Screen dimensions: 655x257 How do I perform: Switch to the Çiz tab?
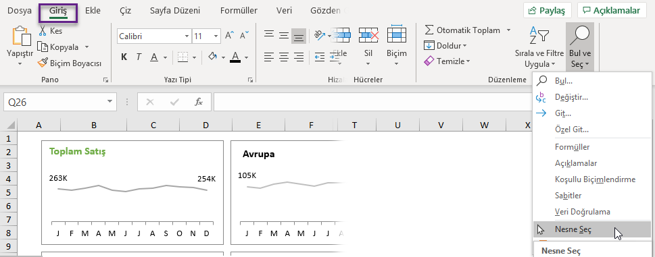click(125, 10)
